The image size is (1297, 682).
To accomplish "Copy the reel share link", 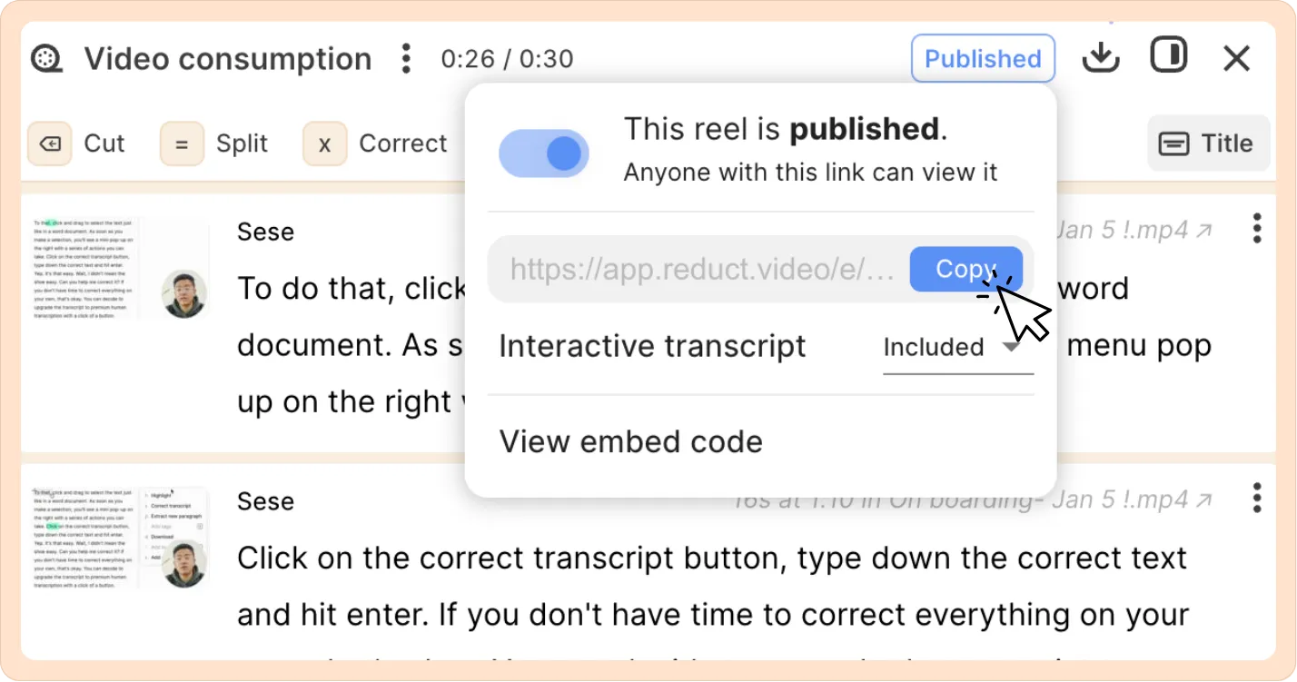I will pyautogui.click(x=966, y=270).
